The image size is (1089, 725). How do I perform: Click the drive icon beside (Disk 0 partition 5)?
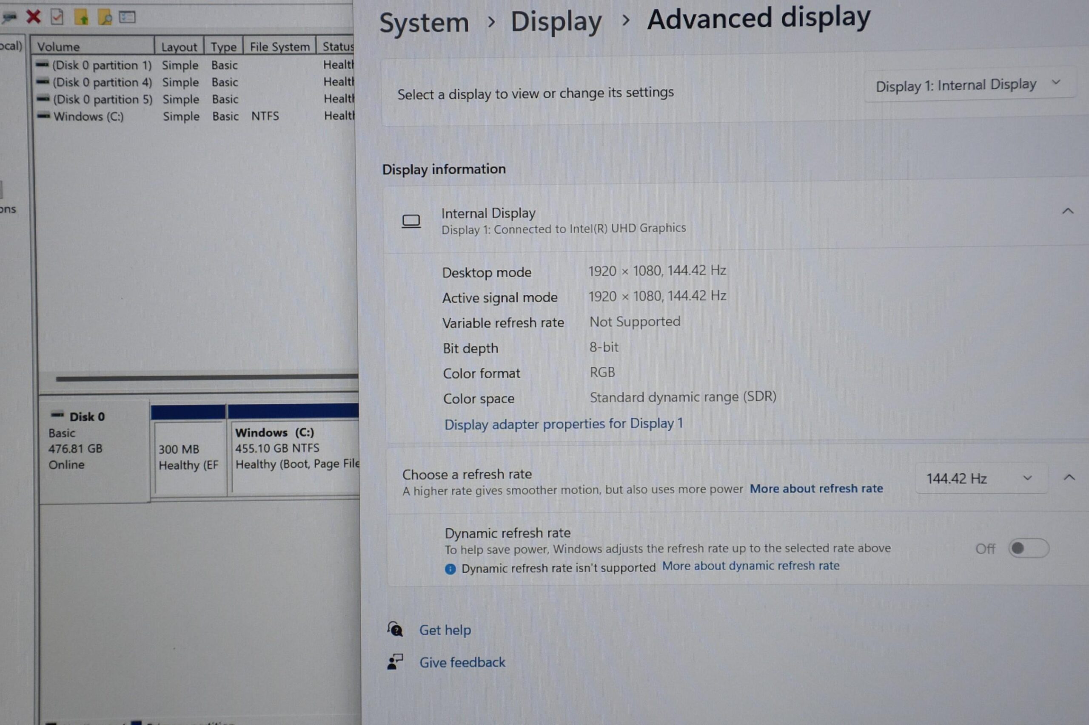43,99
